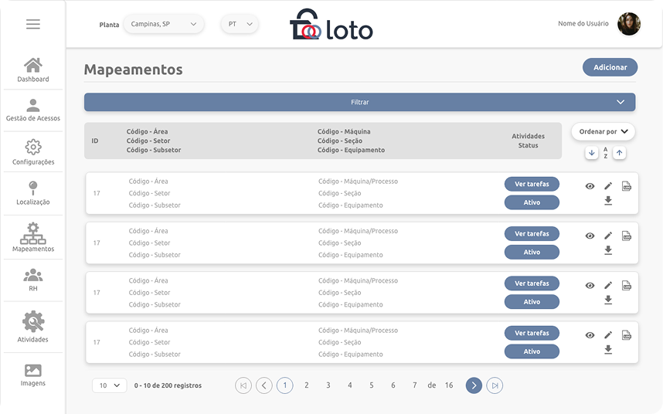663x414 pixels.
Task: Click Ver tarefas in the second mapping row
Action: pyautogui.click(x=532, y=233)
